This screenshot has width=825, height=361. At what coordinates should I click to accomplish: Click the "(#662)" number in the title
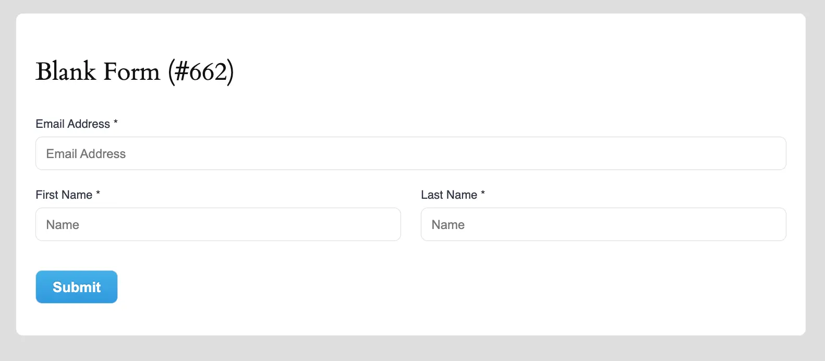201,71
